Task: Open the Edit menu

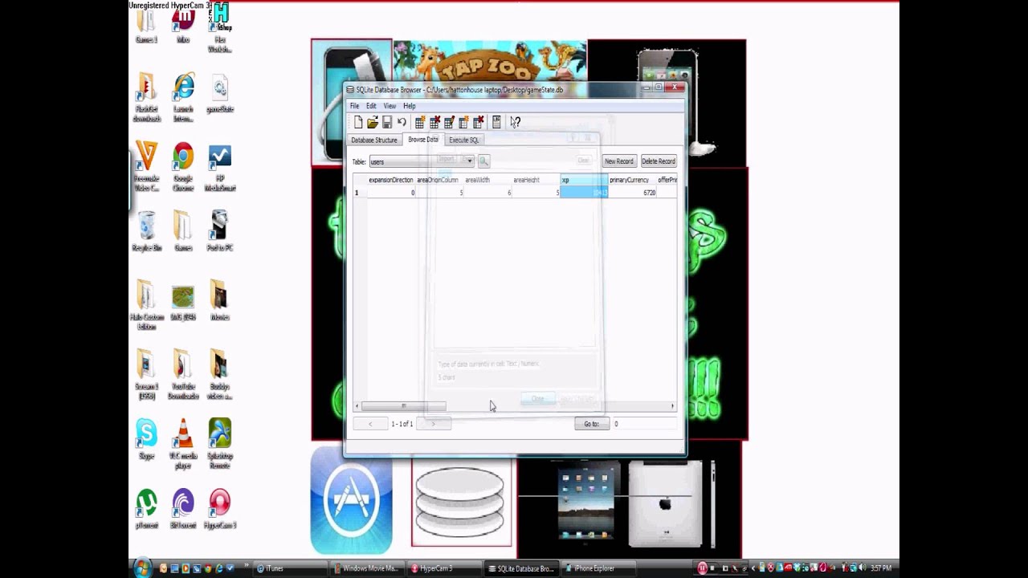Action: pos(371,106)
